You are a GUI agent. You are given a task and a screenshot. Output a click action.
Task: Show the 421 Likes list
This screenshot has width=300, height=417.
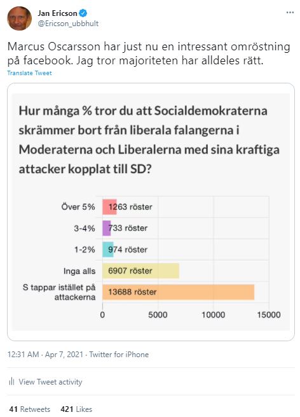pos(76,409)
